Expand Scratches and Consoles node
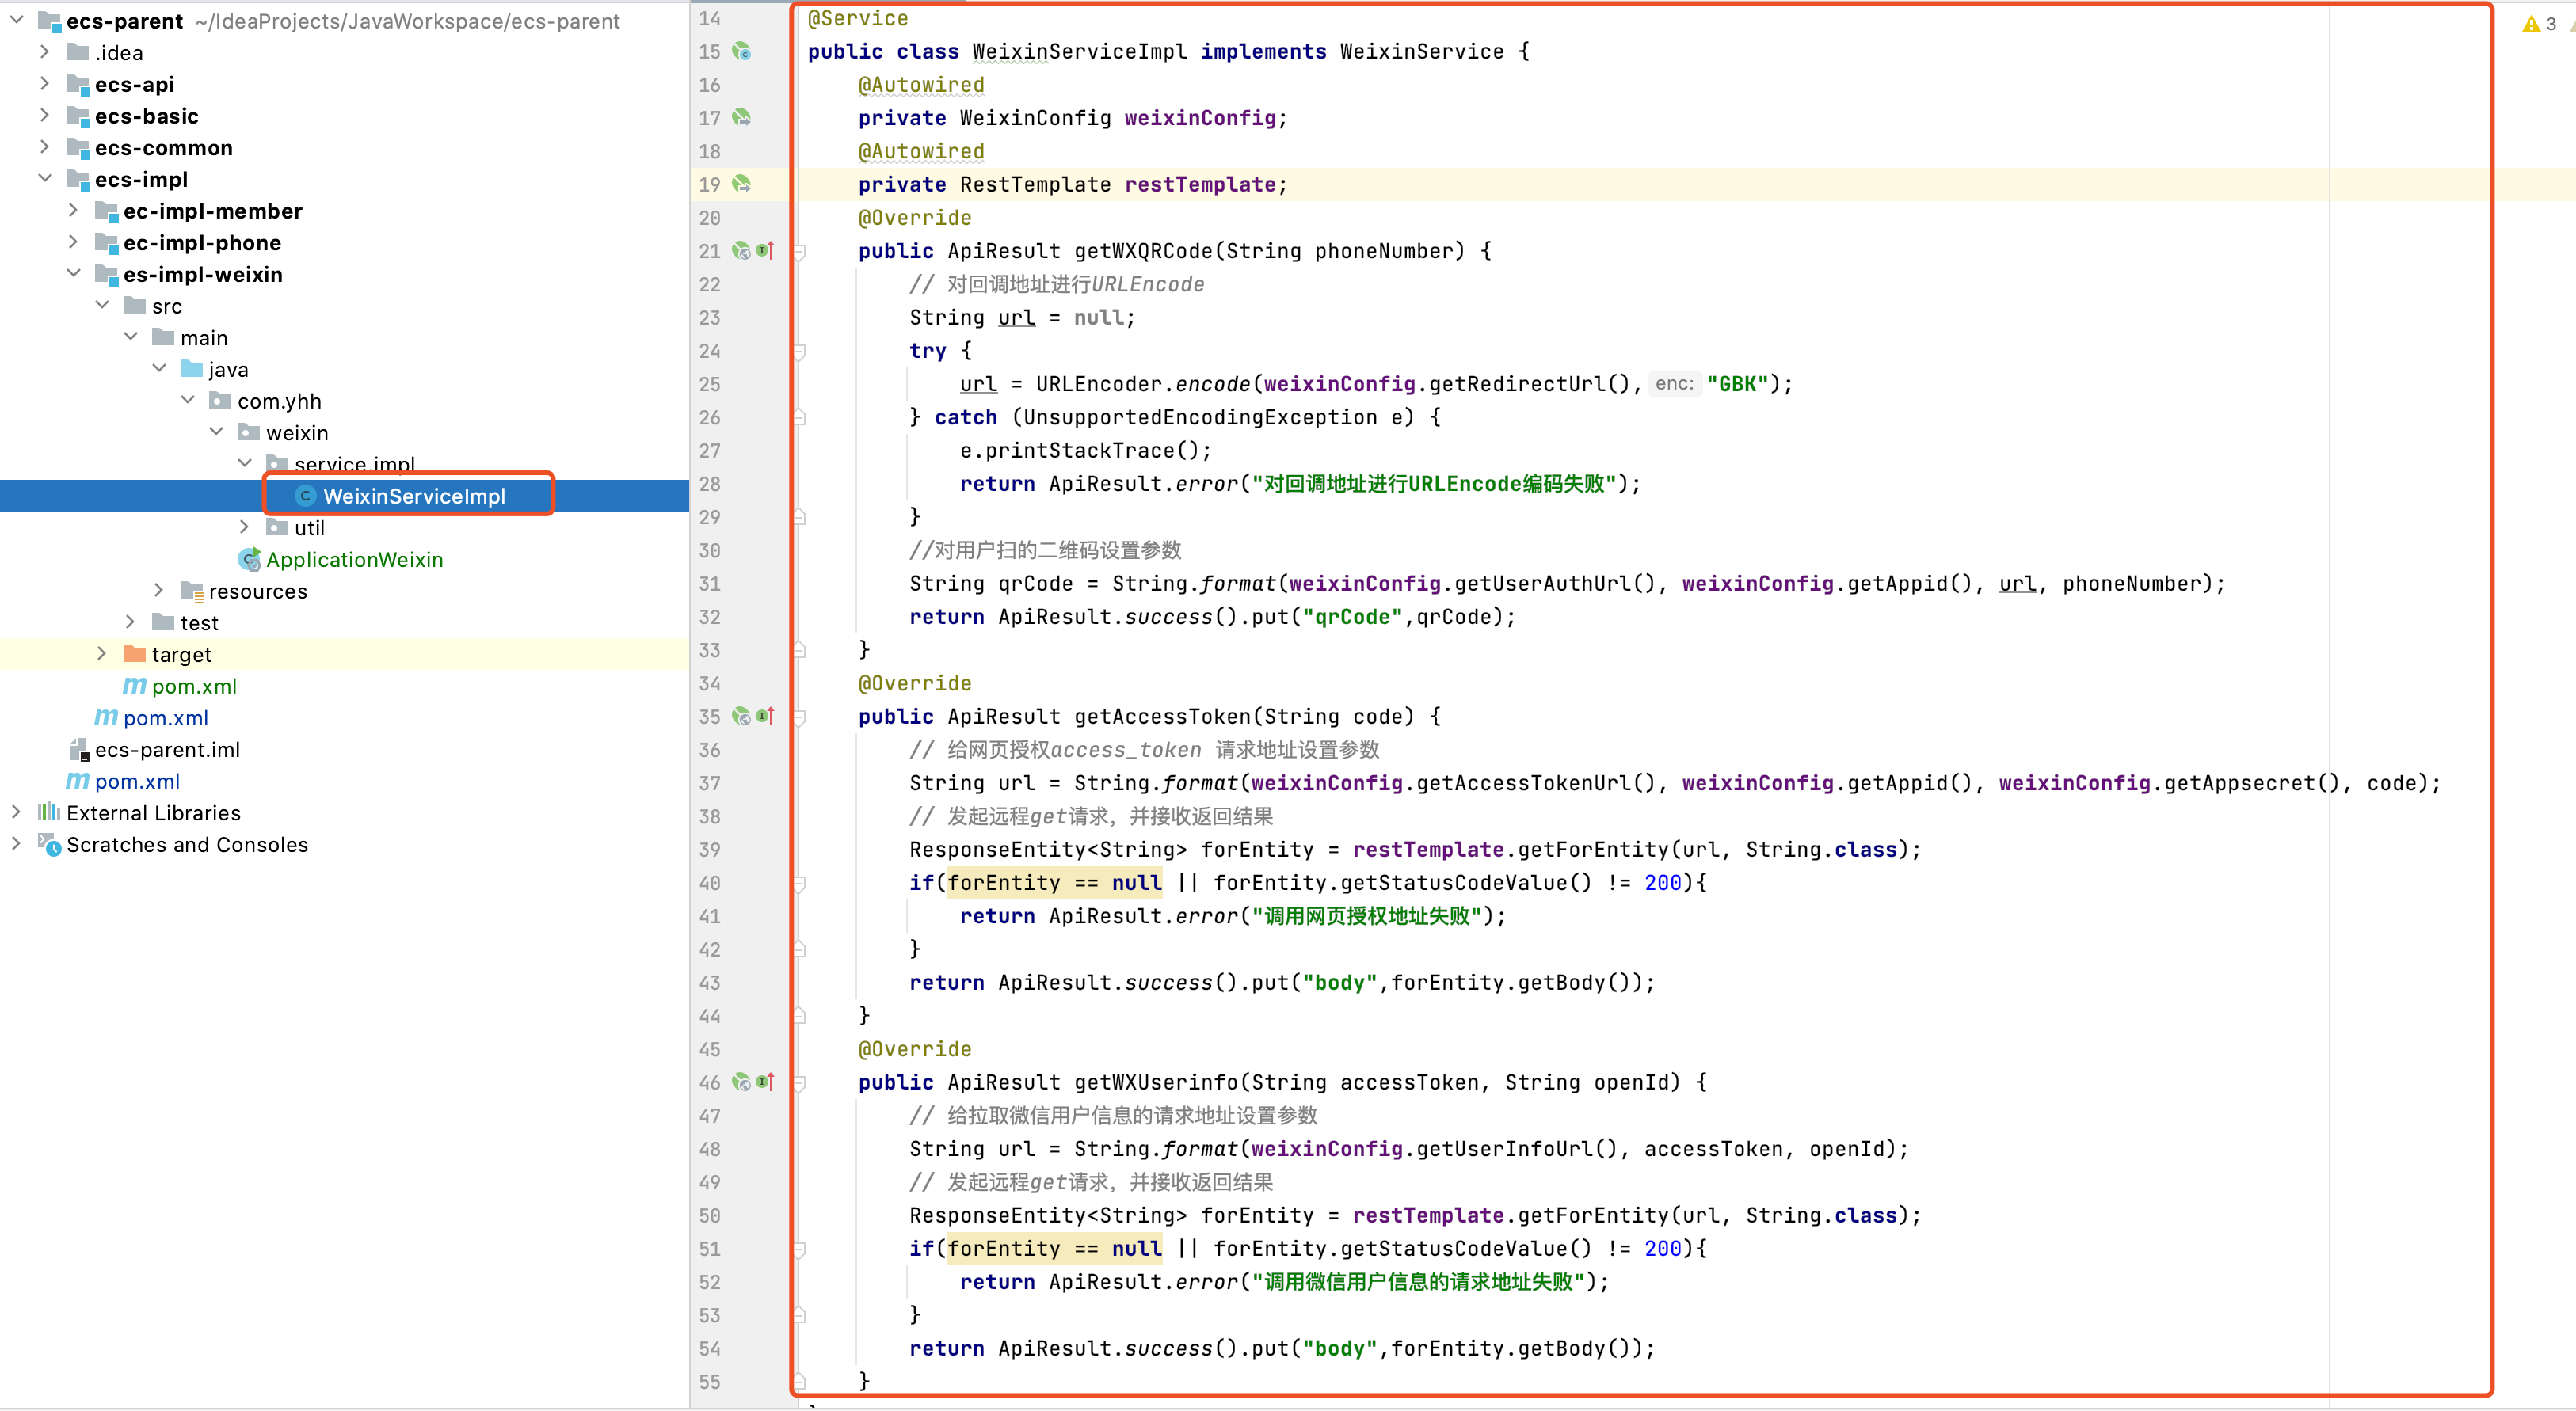 click(x=16, y=844)
